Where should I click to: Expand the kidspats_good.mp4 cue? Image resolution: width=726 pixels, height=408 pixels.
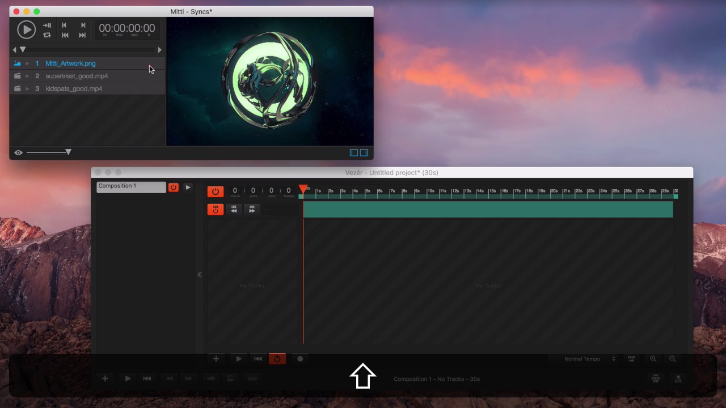27,88
